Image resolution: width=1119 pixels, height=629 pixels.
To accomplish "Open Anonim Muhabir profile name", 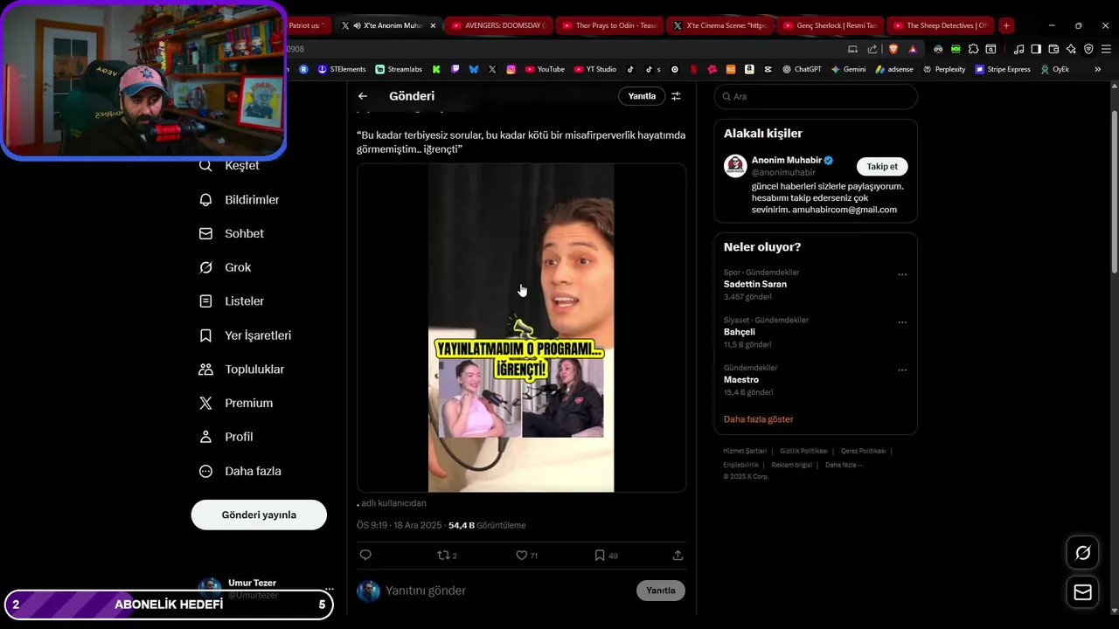I will pyautogui.click(x=787, y=161).
